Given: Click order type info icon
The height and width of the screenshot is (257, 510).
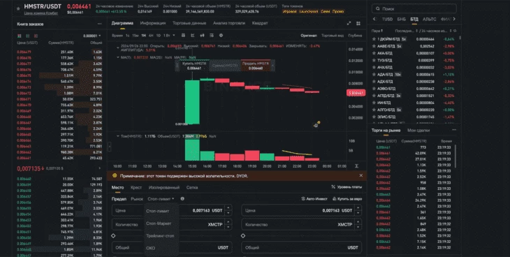Looking at the screenshot, I should [x=182, y=199].
